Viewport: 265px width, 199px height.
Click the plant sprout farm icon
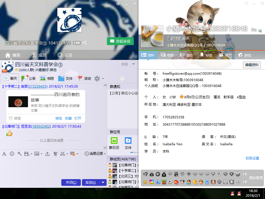point(164,182)
